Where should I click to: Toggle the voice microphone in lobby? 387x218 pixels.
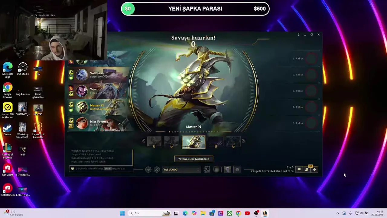pyautogui.click(x=314, y=170)
